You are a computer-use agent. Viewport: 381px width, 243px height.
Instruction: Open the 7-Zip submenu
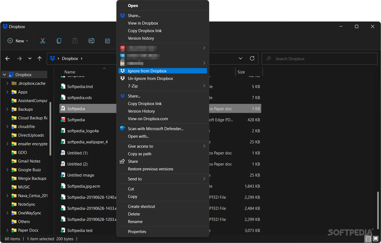click(163, 86)
